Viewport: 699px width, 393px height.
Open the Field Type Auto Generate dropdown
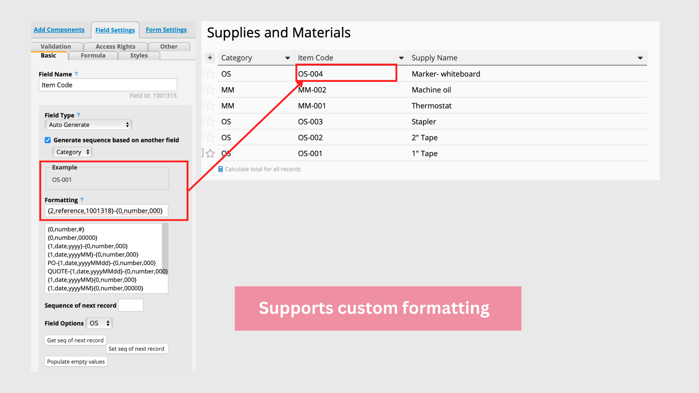pos(88,125)
